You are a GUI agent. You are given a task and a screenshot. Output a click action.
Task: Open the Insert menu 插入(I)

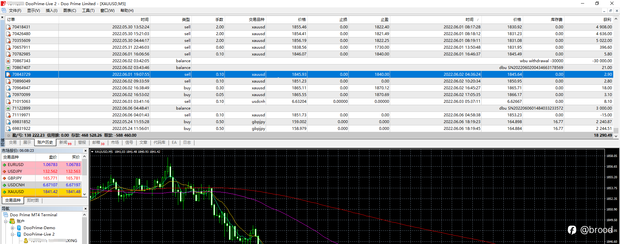click(51, 11)
